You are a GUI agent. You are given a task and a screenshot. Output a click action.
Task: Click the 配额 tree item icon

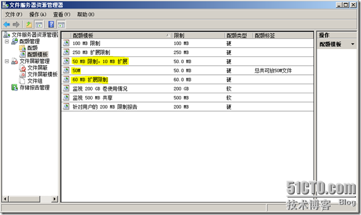coord(22,48)
